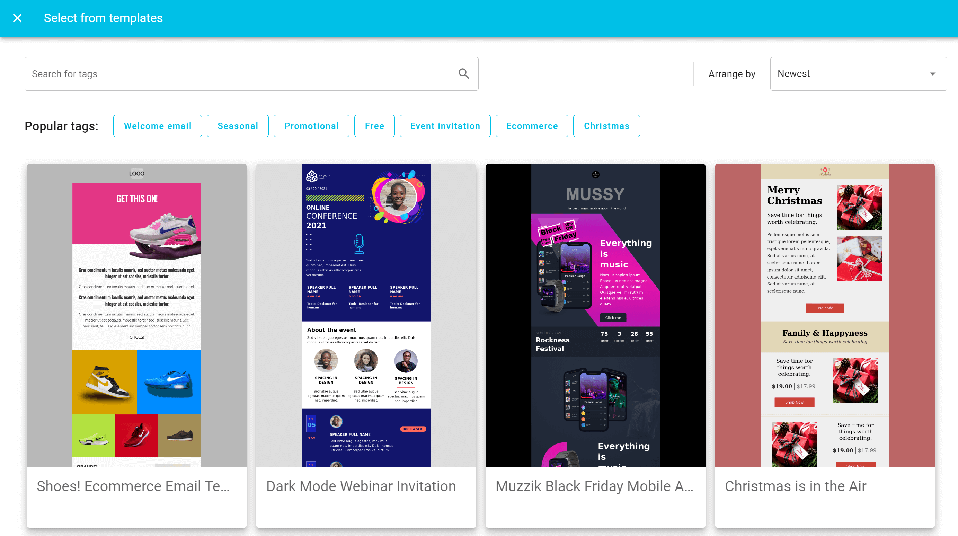Toggle the 'Free' tag filter on
The width and height of the screenshot is (958, 536).
pyautogui.click(x=374, y=126)
